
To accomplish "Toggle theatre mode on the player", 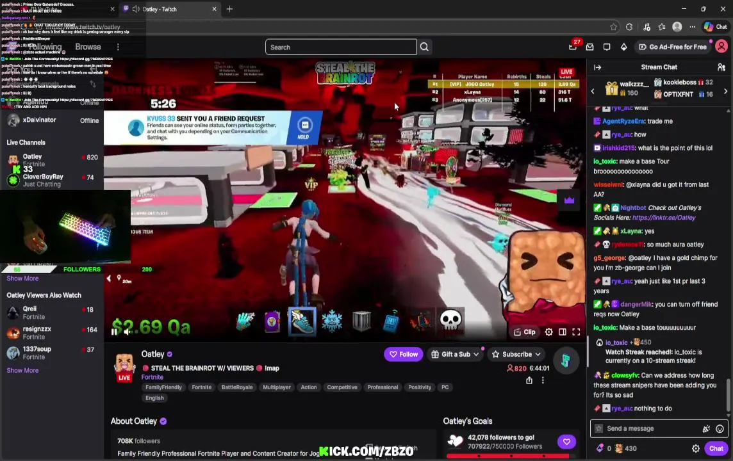I will [x=563, y=332].
